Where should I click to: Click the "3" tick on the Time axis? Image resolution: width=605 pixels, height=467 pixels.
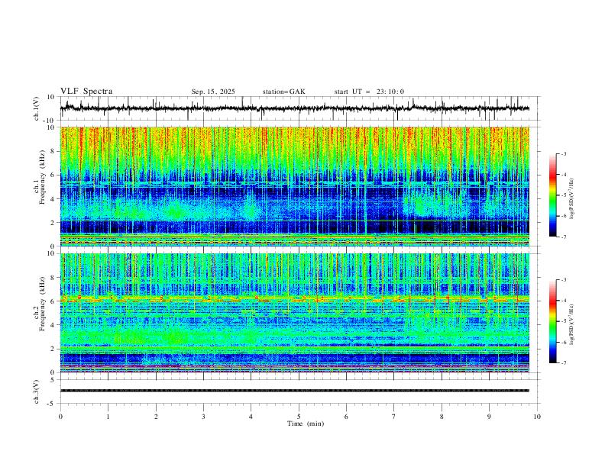203,417
